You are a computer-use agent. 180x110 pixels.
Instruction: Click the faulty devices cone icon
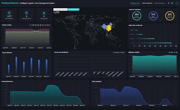[x=44, y=13]
